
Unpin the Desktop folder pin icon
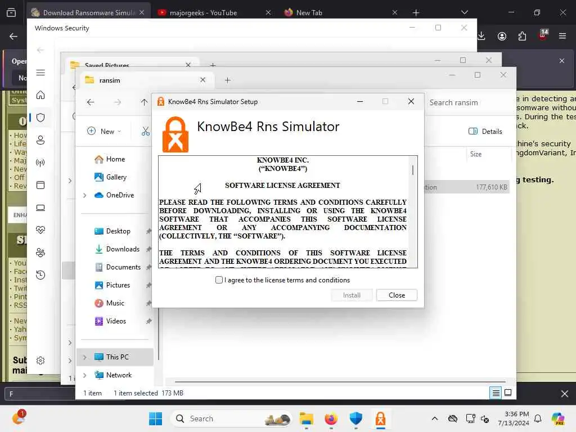point(148,231)
